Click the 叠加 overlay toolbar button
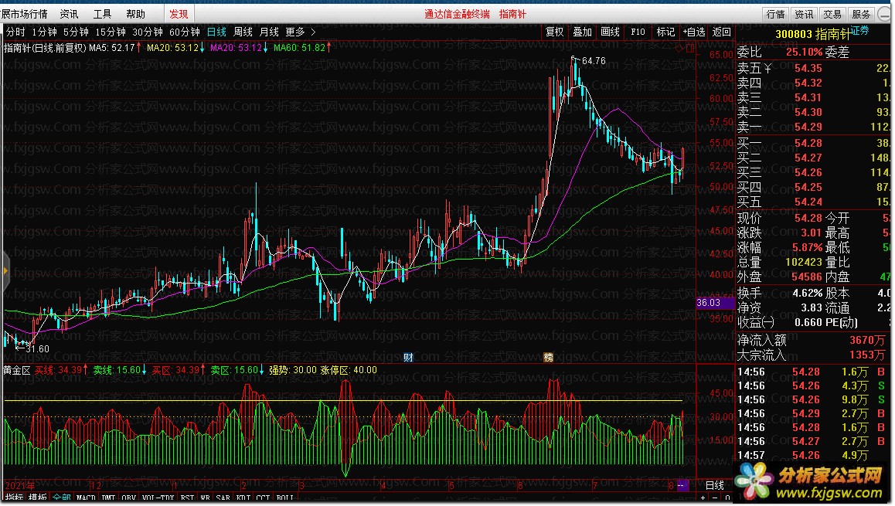Viewport: 895px width, 506px height. [x=582, y=32]
